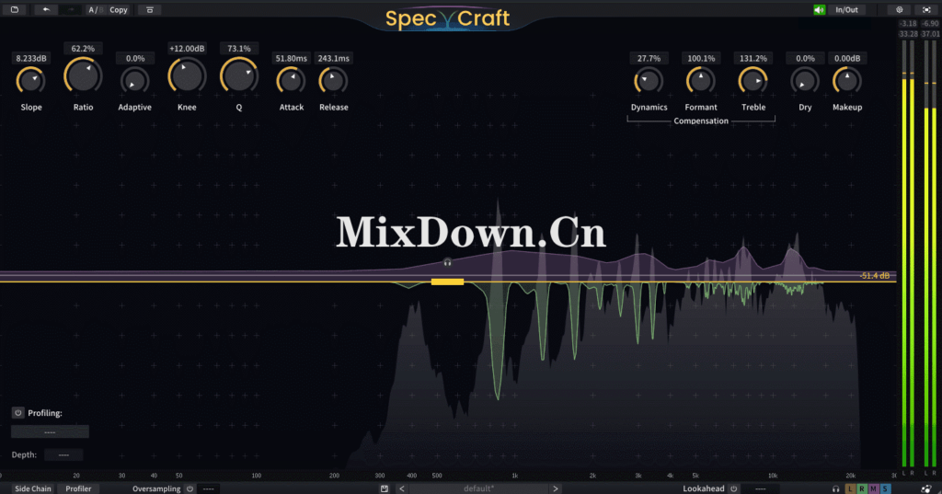Click the Dynamics compensation knob

click(649, 81)
